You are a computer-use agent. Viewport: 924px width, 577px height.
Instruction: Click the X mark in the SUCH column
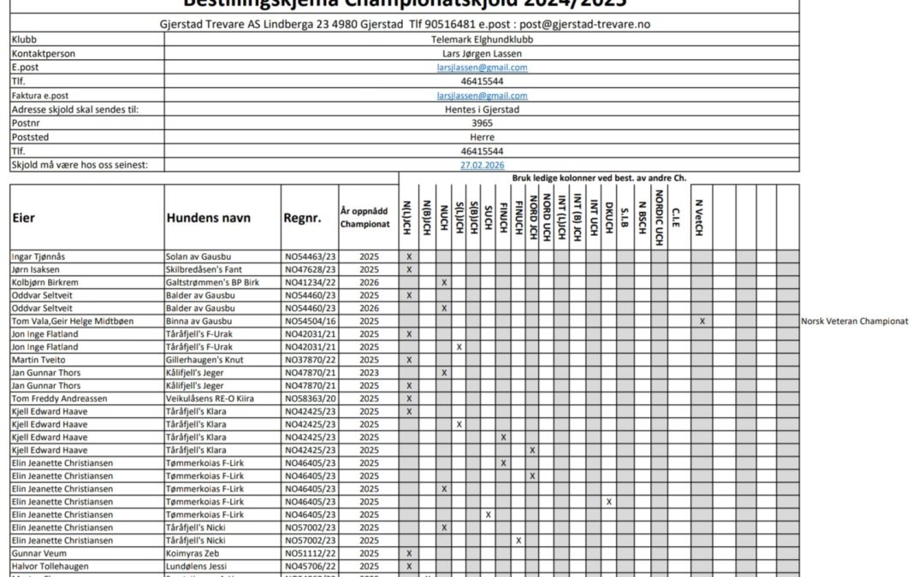[489, 515]
